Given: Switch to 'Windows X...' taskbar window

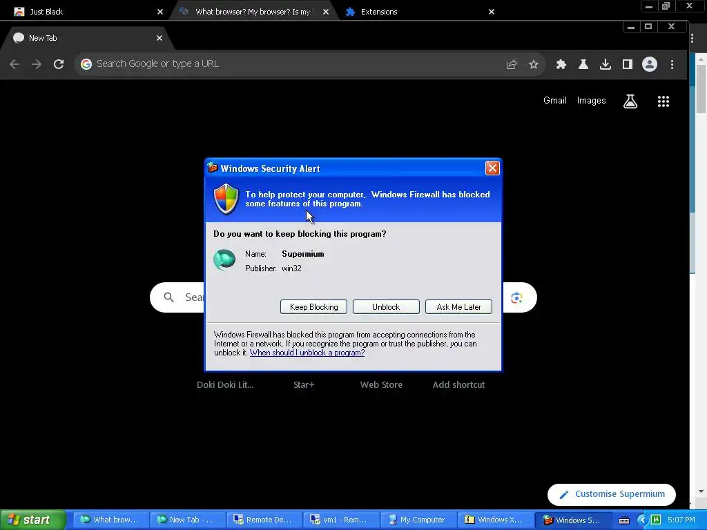Looking at the screenshot, I should point(494,520).
